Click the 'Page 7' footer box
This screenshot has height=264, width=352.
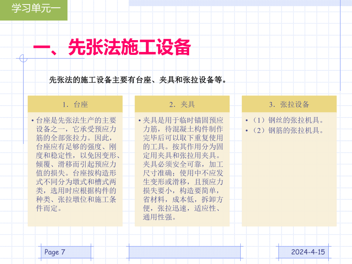(x=66, y=252)
